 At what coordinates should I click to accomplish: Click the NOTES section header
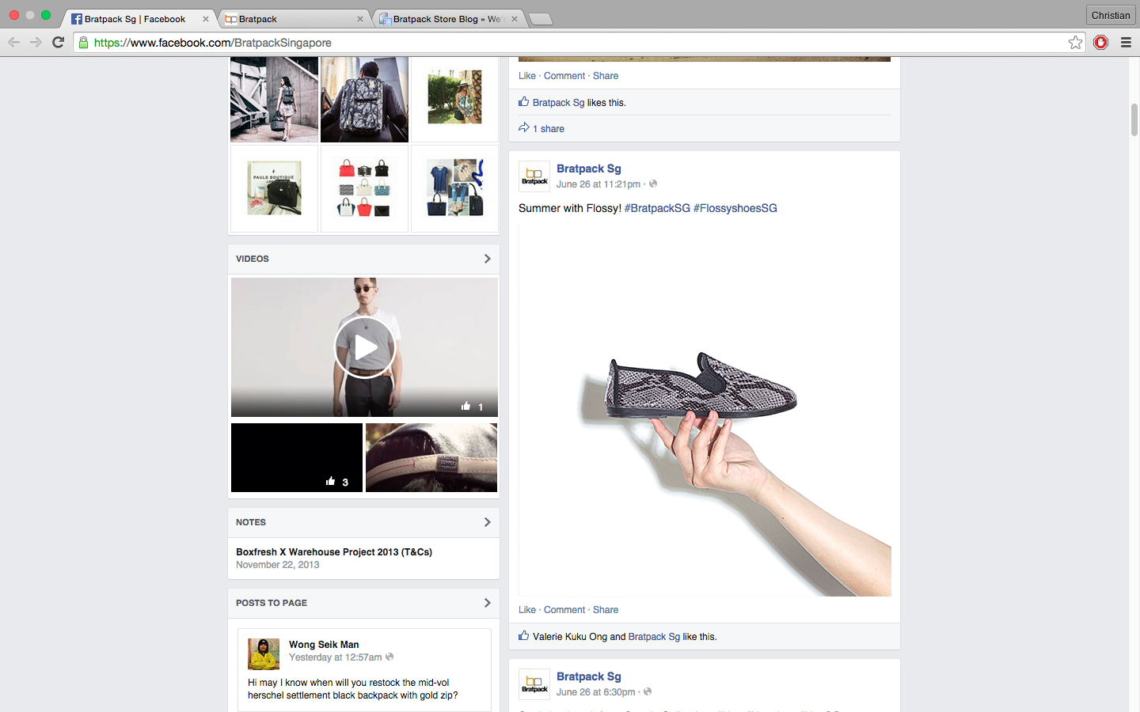251,522
